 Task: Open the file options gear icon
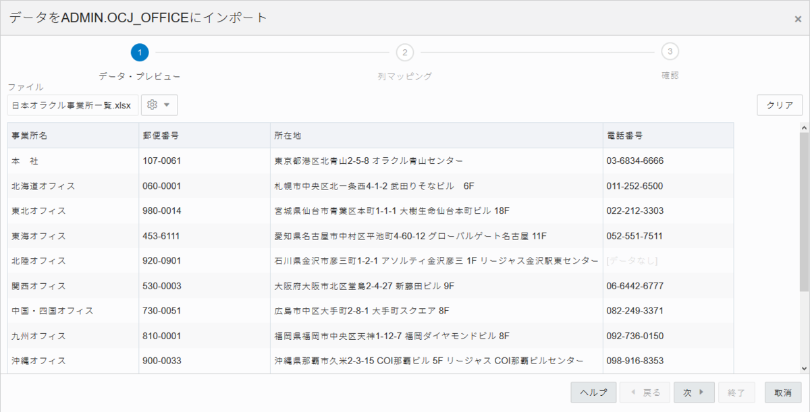(x=153, y=105)
